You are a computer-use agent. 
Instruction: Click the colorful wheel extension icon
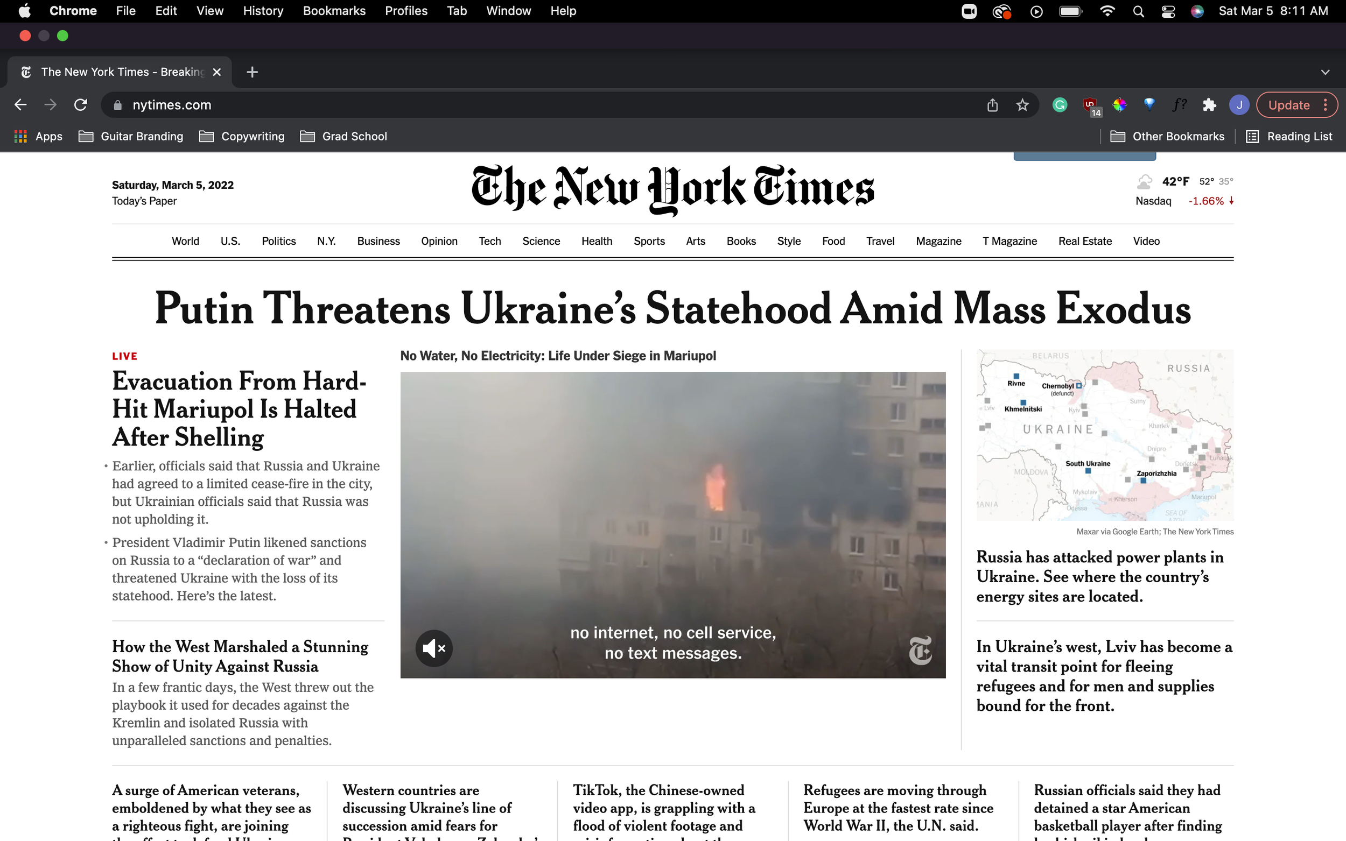click(1119, 105)
